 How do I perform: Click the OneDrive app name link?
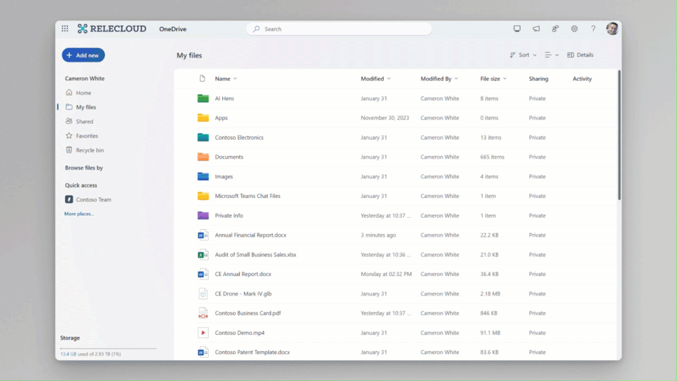173,29
